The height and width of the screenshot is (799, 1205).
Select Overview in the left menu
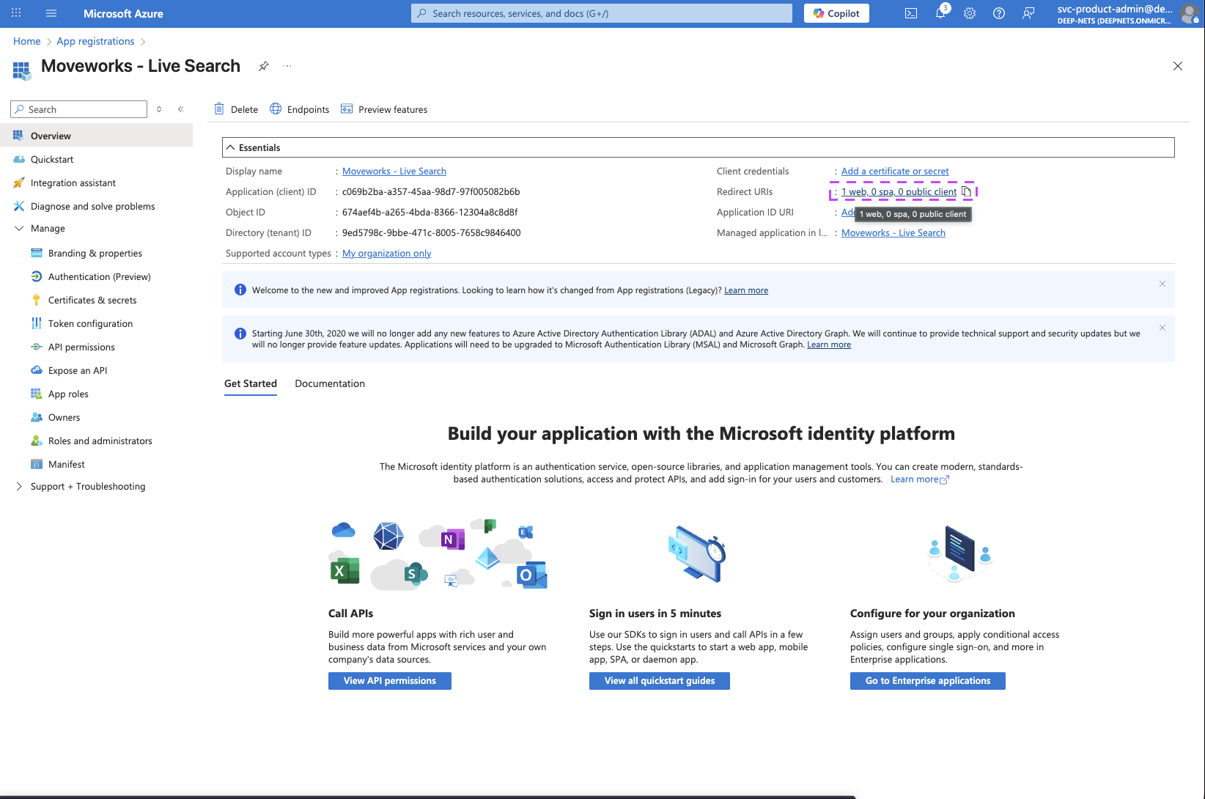(96, 136)
